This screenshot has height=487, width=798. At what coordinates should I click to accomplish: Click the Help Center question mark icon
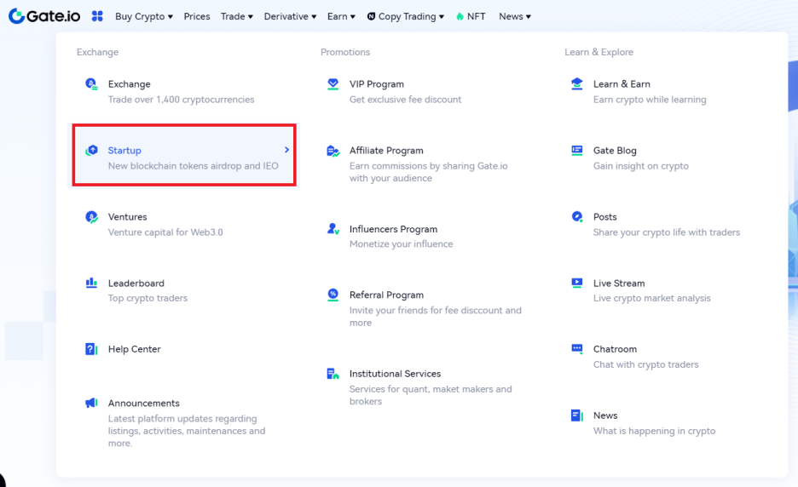tap(91, 349)
